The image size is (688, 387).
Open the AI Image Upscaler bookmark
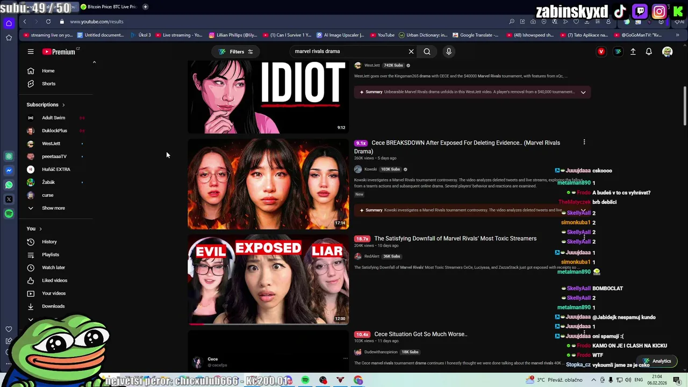pyautogui.click(x=340, y=35)
